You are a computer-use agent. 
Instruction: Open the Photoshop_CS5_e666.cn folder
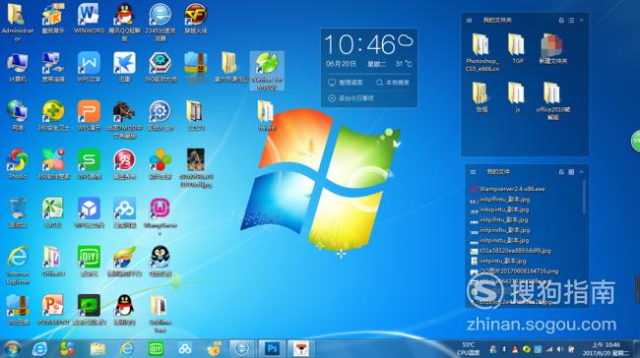482,53
